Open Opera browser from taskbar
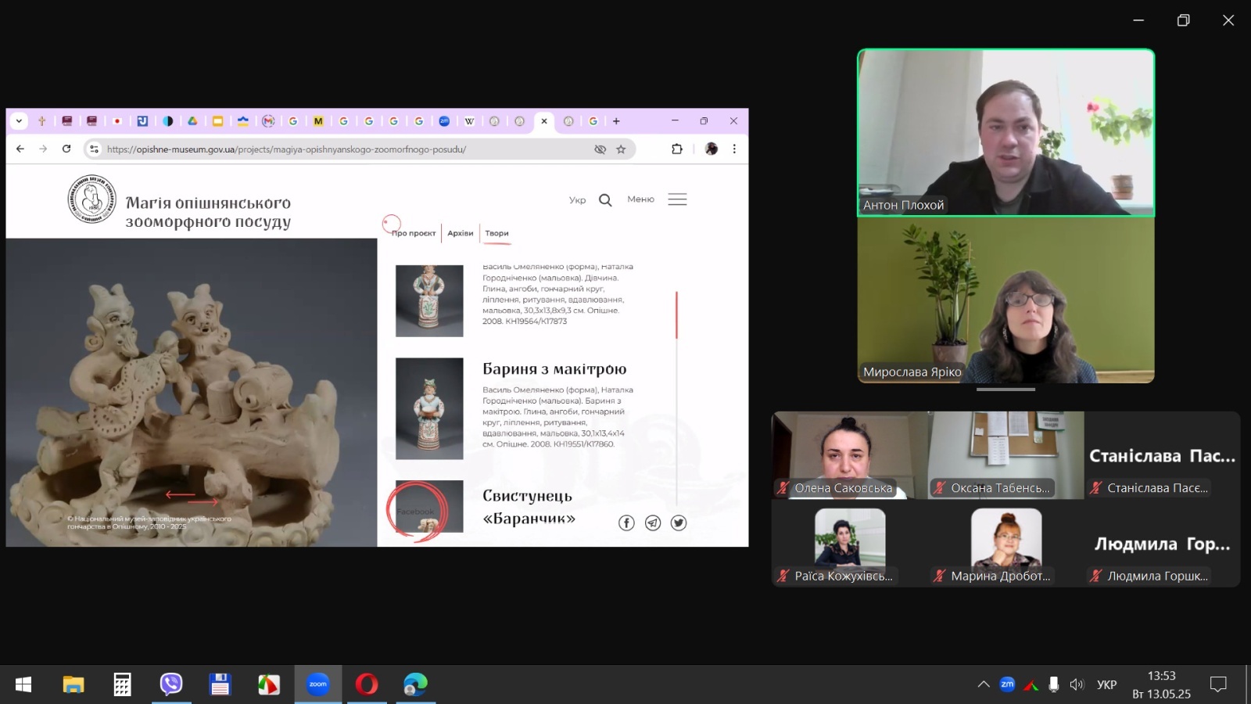The height and width of the screenshot is (704, 1251). [367, 684]
